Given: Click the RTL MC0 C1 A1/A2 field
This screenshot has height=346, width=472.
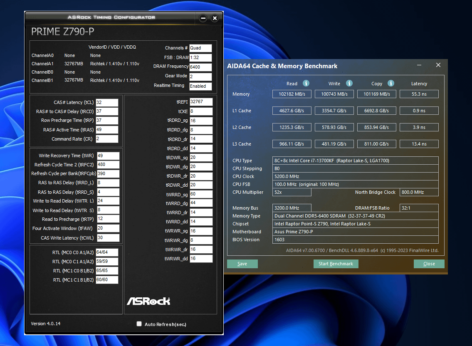Looking at the screenshot, I should [107, 262].
